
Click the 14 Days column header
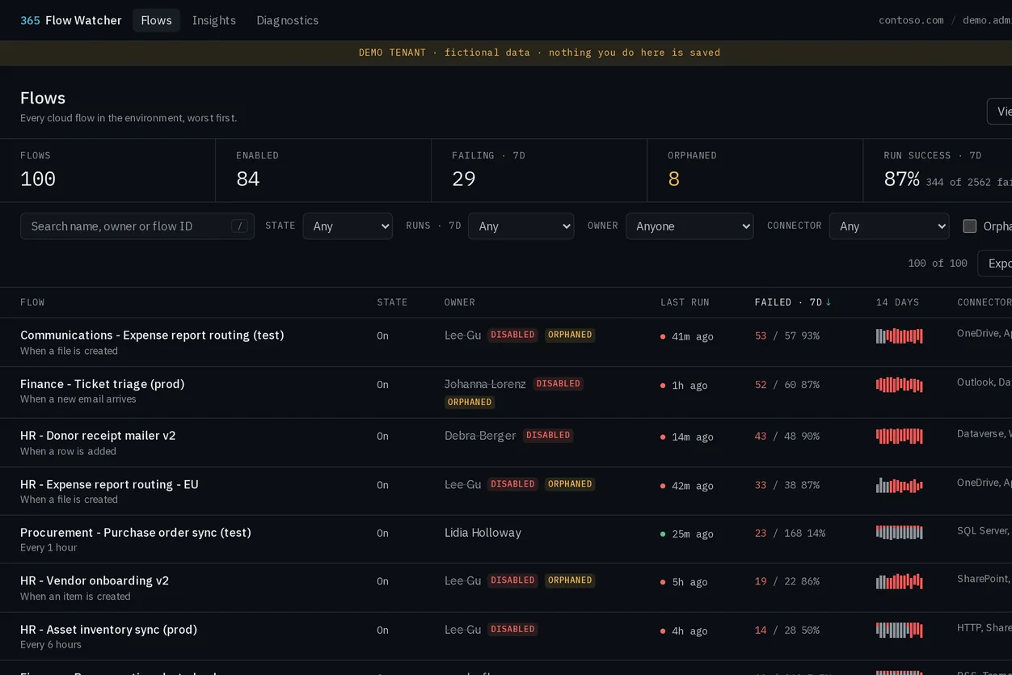pyautogui.click(x=897, y=302)
